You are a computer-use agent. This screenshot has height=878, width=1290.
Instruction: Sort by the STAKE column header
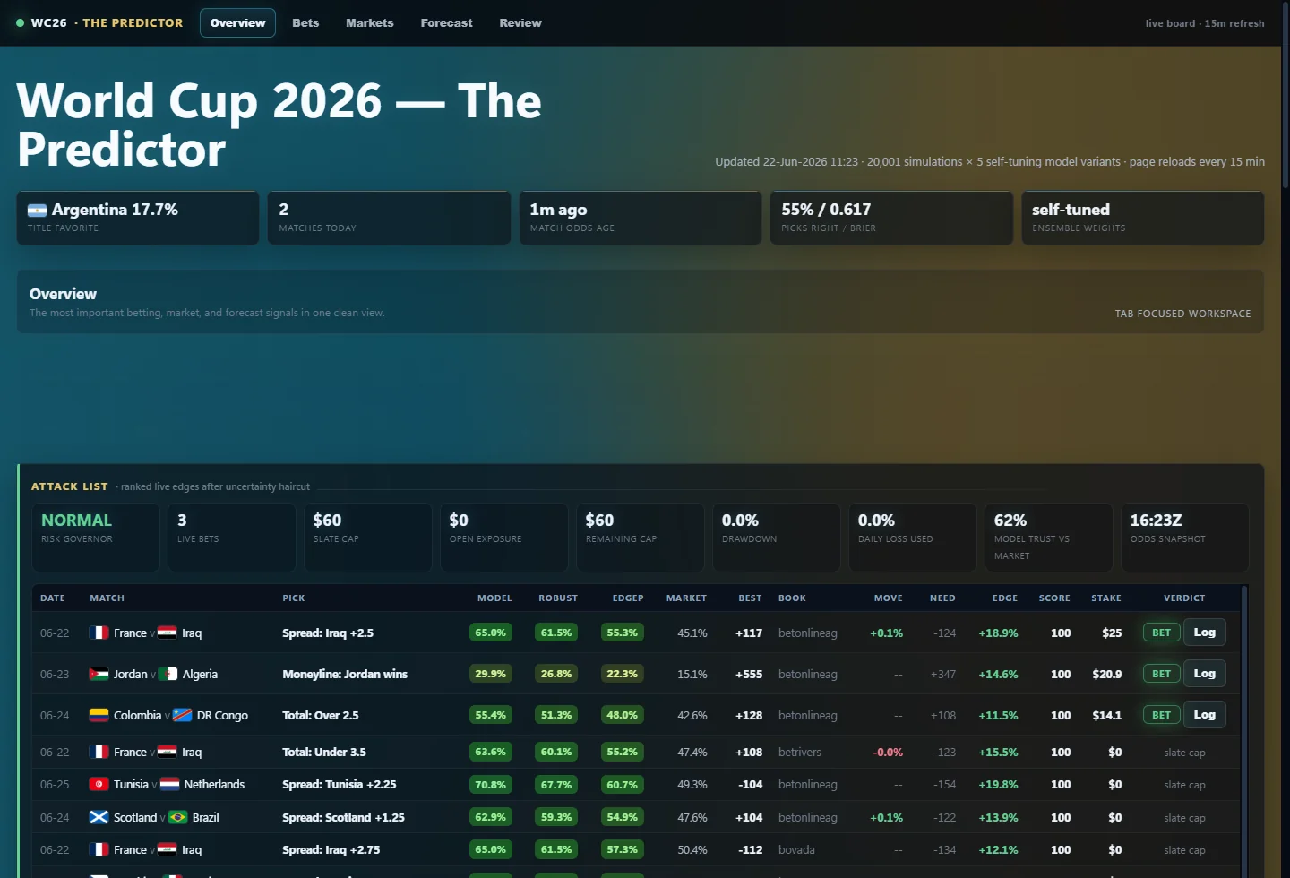click(x=1106, y=598)
